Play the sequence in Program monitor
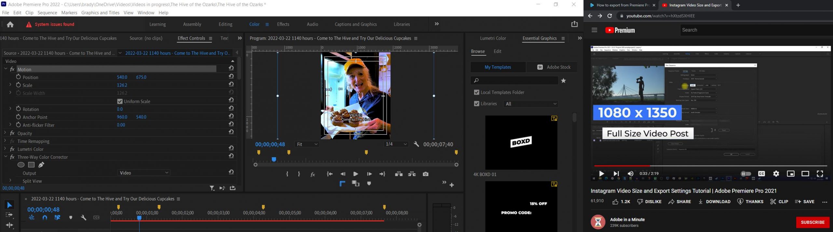833x232 pixels. click(x=356, y=174)
